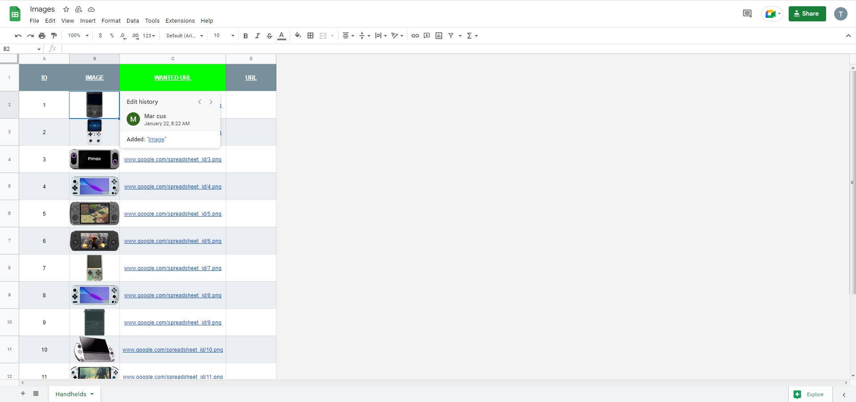856x402 pixels.
Task: Check the cloud save status icon
Action: (x=91, y=9)
